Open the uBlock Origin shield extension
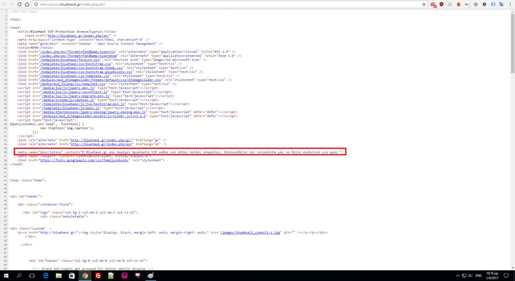This screenshot has width=515, height=281. point(442,4)
